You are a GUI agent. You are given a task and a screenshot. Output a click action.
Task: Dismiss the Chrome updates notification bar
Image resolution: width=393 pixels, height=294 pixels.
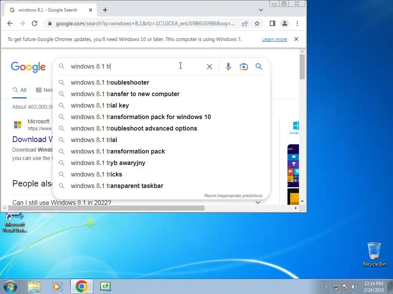296,39
